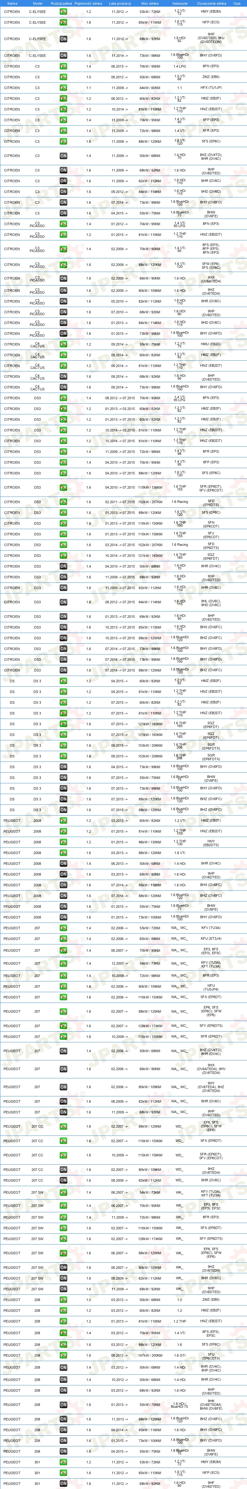Click diesel ON icon for Peugeot 301 68kW / 92KM
Screen dimensions: 247x1489
click(63, 1484)
